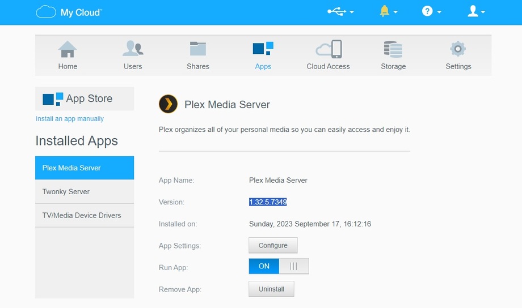Select Plex Media Server in installed apps
522x308 pixels.
(x=85, y=168)
